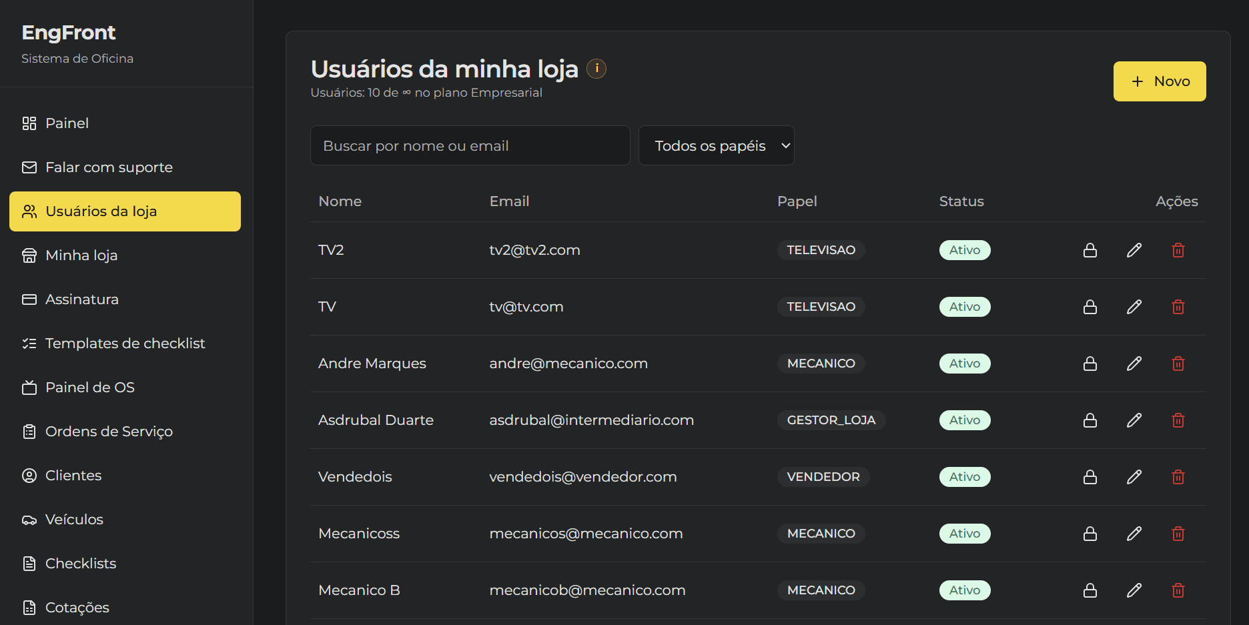Open the Painel sidebar icon

coord(29,123)
